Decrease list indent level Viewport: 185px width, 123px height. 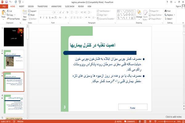(82, 12)
